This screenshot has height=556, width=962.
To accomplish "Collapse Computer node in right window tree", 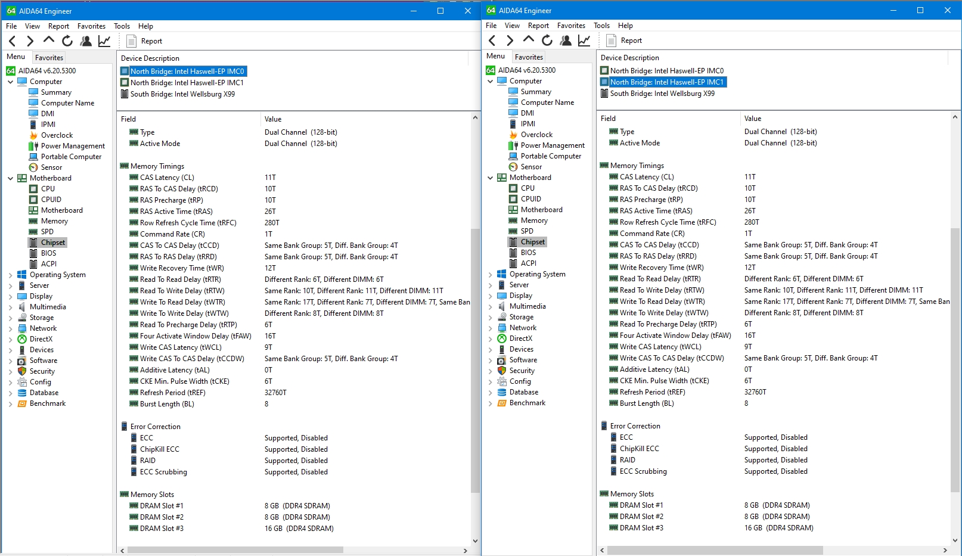I will click(x=490, y=81).
